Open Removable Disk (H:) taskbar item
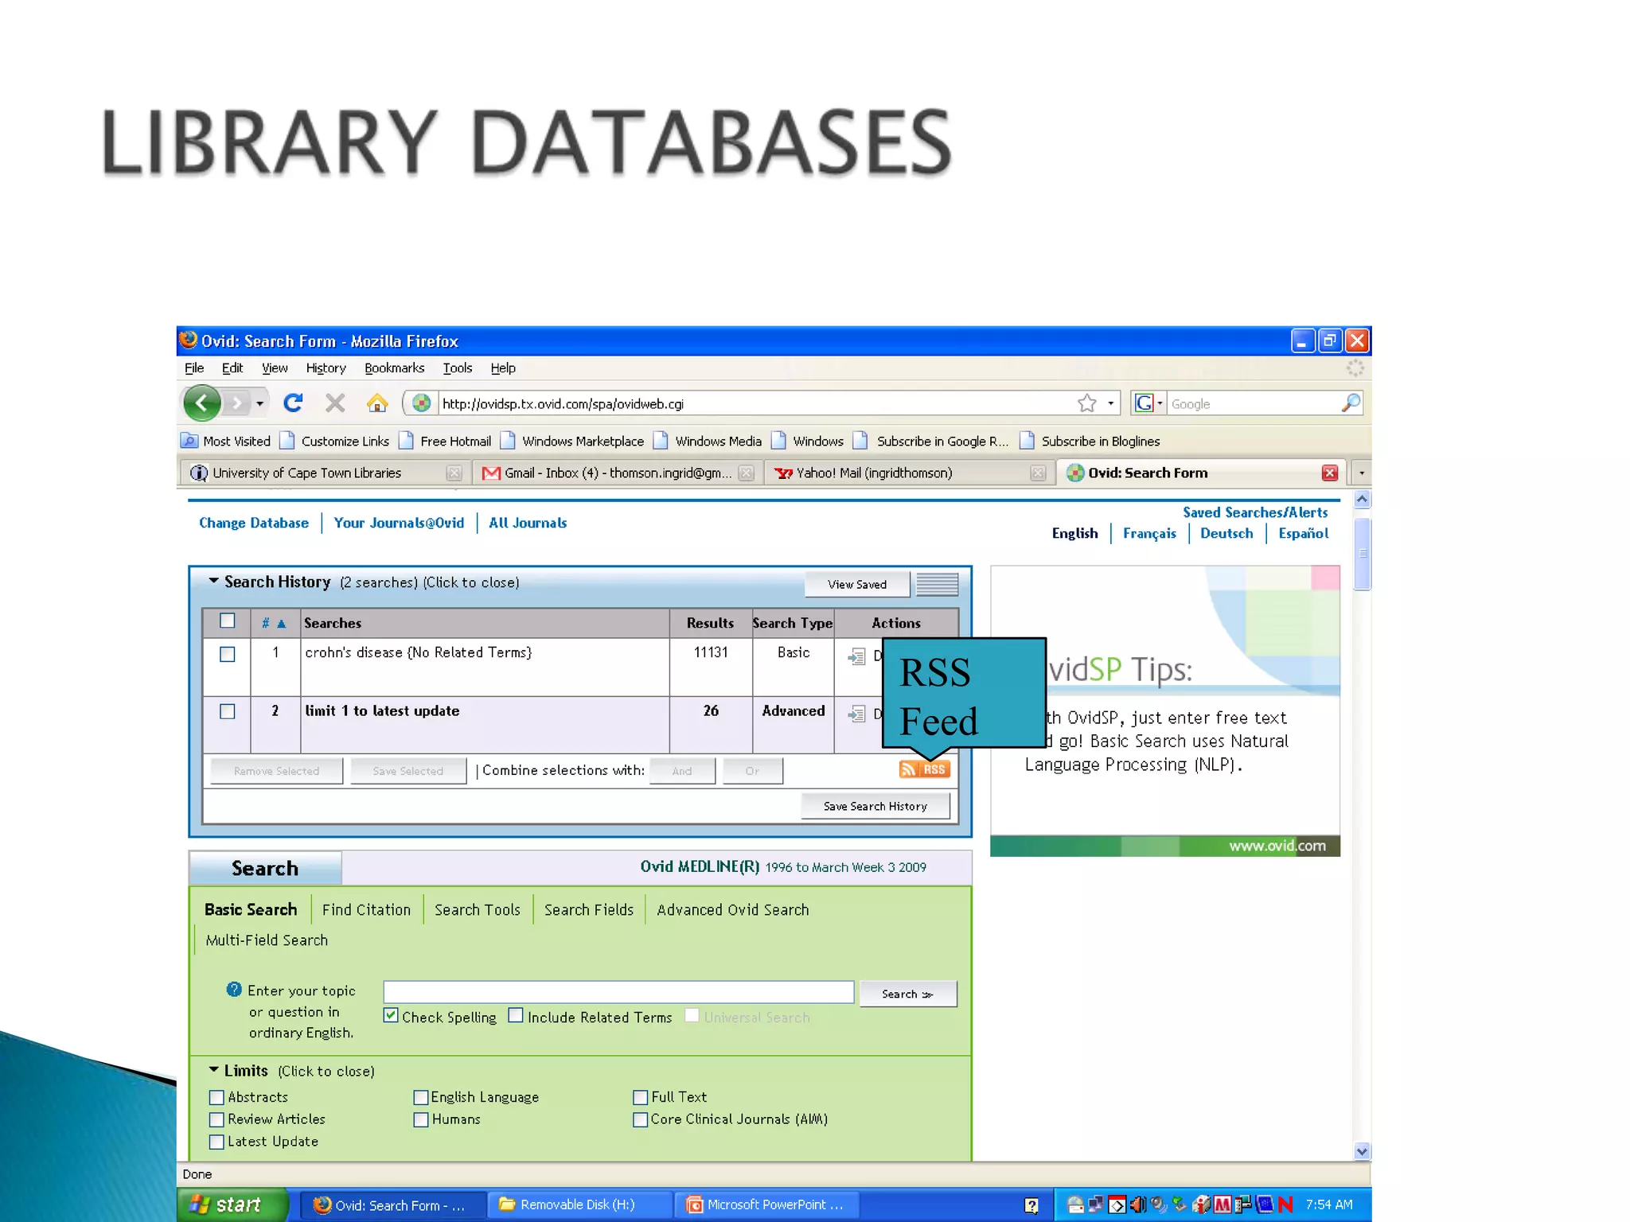This screenshot has height=1222, width=1630. tap(579, 1204)
